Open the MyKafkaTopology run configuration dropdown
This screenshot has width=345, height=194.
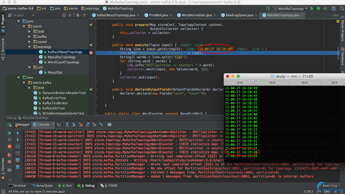(290, 9)
